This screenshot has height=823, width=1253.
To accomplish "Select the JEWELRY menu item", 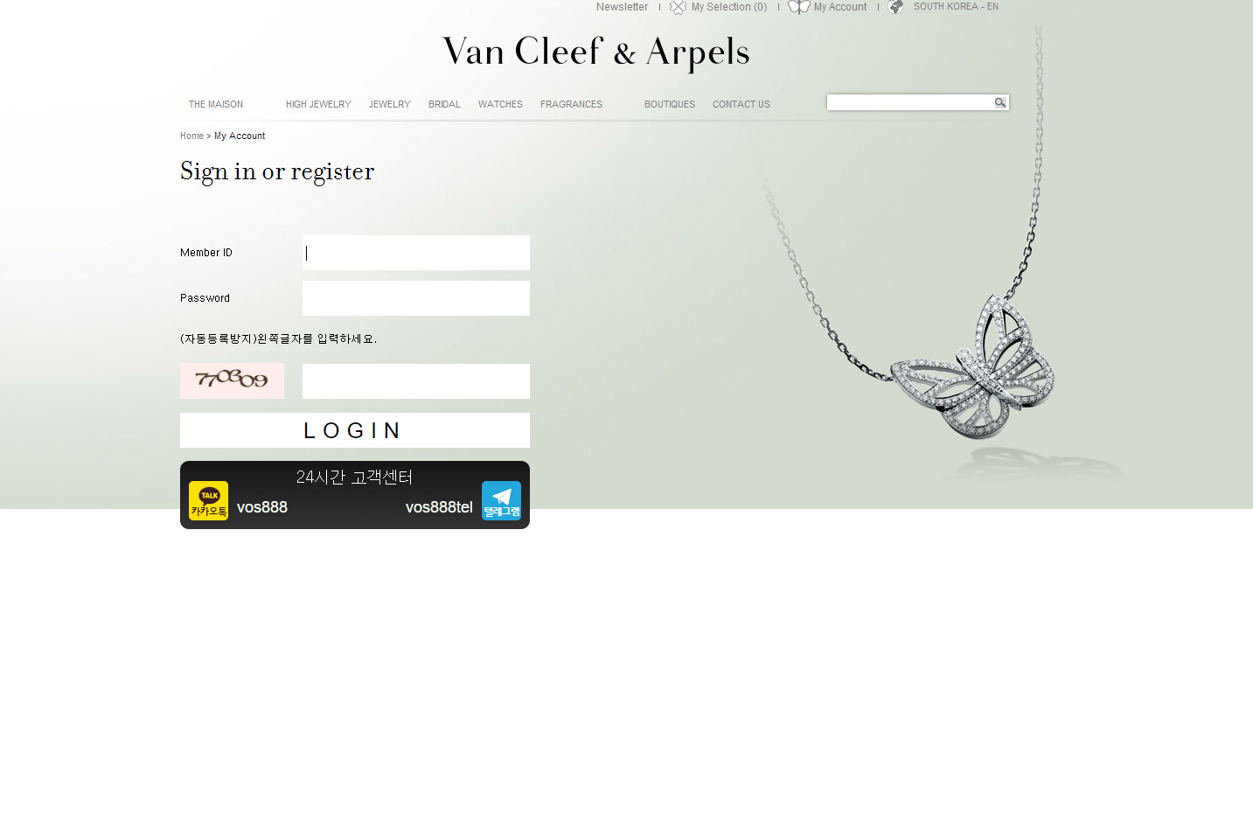I will (x=390, y=104).
